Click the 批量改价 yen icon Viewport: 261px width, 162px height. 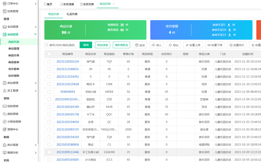coord(231,45)
